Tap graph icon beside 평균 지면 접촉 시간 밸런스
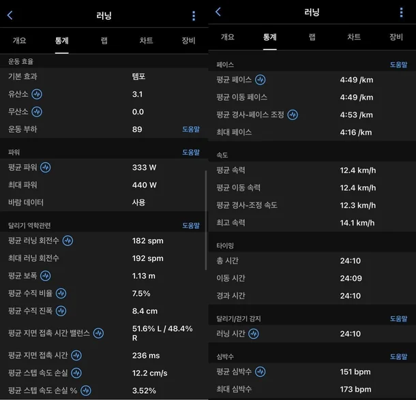This screenshot has height=400, width=416. coord(98,333)
